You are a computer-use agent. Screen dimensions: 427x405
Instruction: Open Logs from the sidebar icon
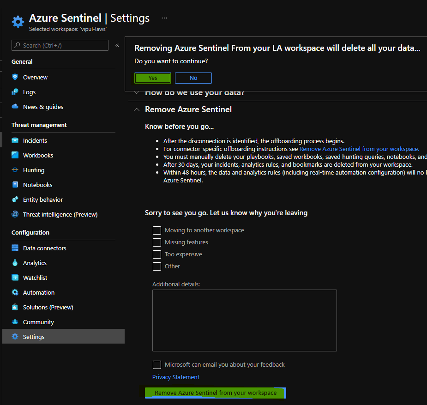click(16, 92)
